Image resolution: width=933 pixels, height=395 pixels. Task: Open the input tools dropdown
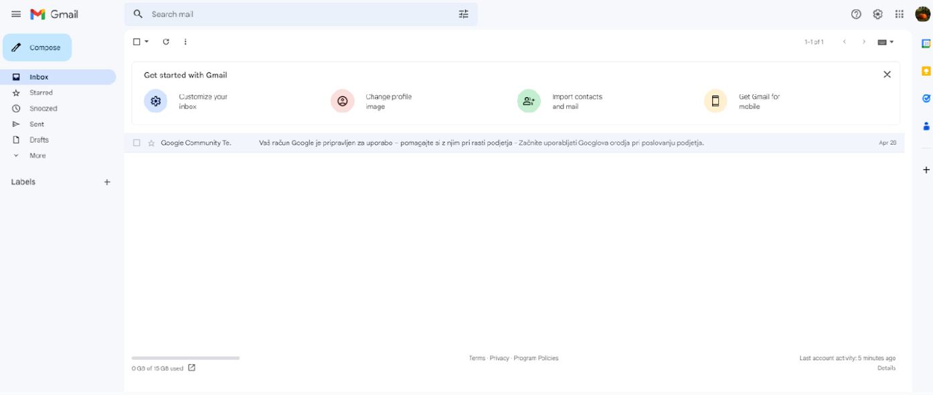[885, 42]
